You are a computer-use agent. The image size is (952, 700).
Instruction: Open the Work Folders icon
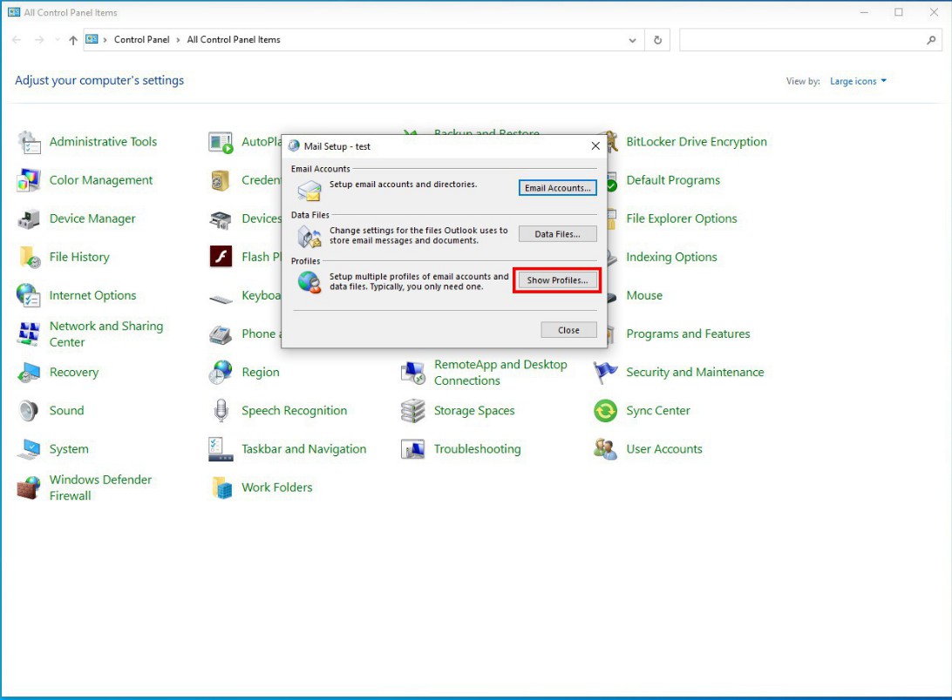pos(221,487)
